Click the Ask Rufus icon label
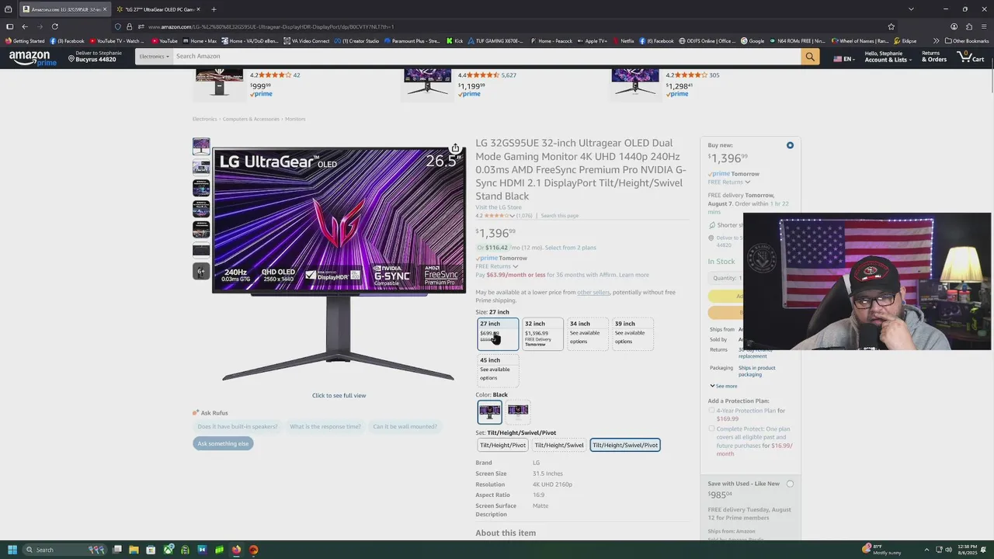994x559 pixels. click(210, 413)
